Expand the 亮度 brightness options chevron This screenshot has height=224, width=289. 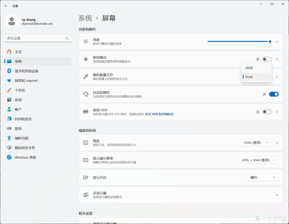pos(277,42)
